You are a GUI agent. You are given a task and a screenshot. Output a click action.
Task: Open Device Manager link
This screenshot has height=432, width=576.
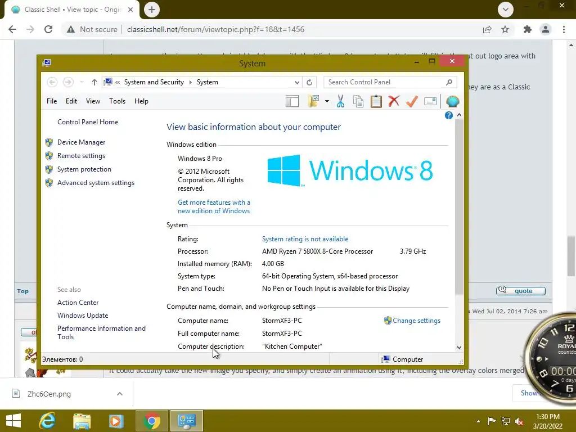click(81, 142)
